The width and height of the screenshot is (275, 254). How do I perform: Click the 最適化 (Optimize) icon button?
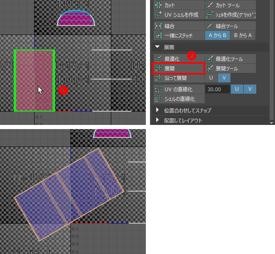coord(158,59)
